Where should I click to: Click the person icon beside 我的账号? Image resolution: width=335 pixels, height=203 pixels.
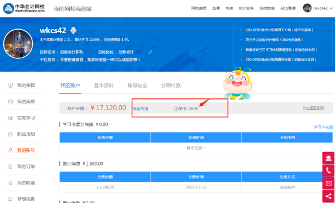click(10, 150)
